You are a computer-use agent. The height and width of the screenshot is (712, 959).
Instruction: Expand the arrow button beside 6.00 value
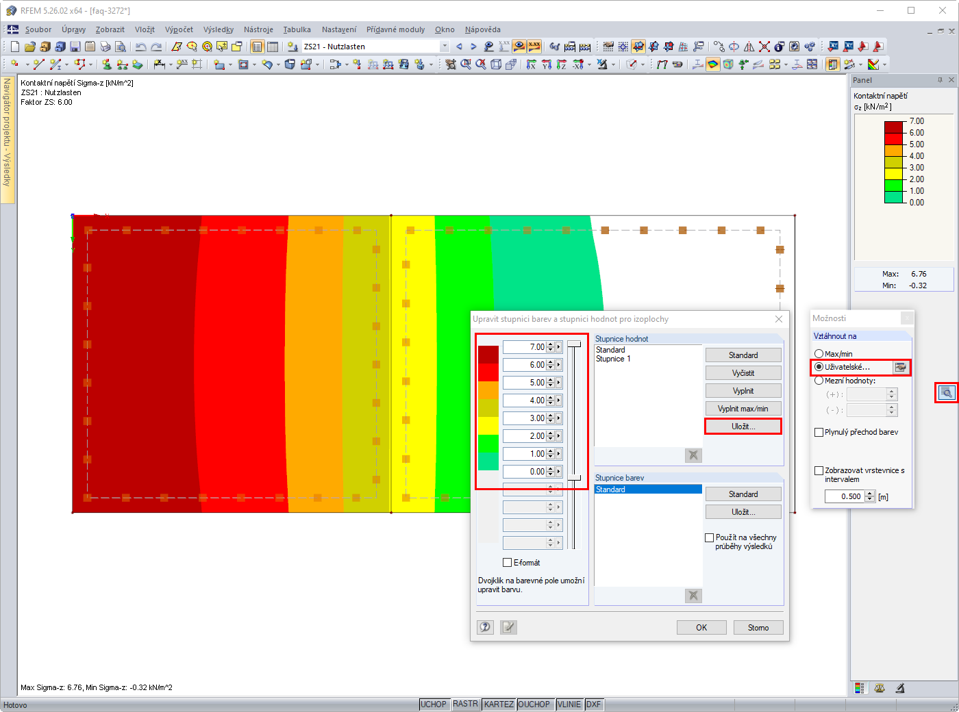click(x=559, y=365)
